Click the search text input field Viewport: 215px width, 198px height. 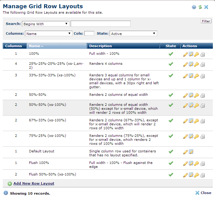(100, 24)
